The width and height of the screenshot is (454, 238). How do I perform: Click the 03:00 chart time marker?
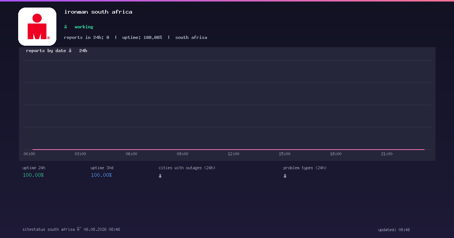[80, 154]
